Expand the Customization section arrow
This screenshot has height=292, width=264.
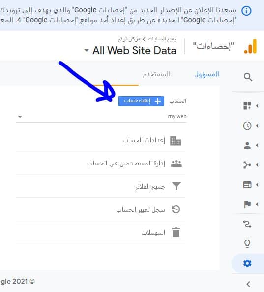[257, 106]
